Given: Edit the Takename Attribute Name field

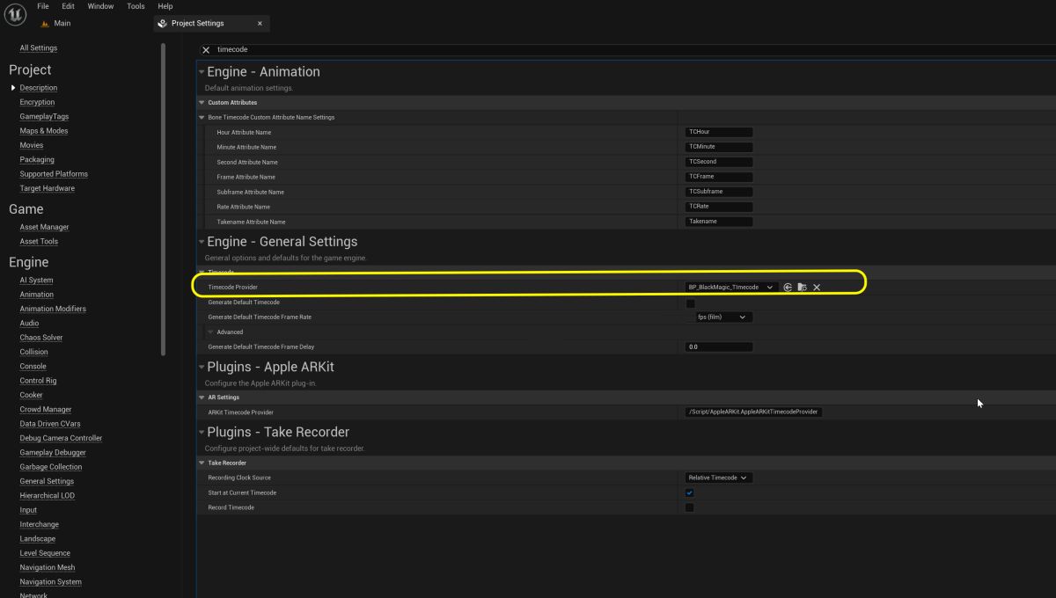Looking at the screenshot, I should [719, 222].
